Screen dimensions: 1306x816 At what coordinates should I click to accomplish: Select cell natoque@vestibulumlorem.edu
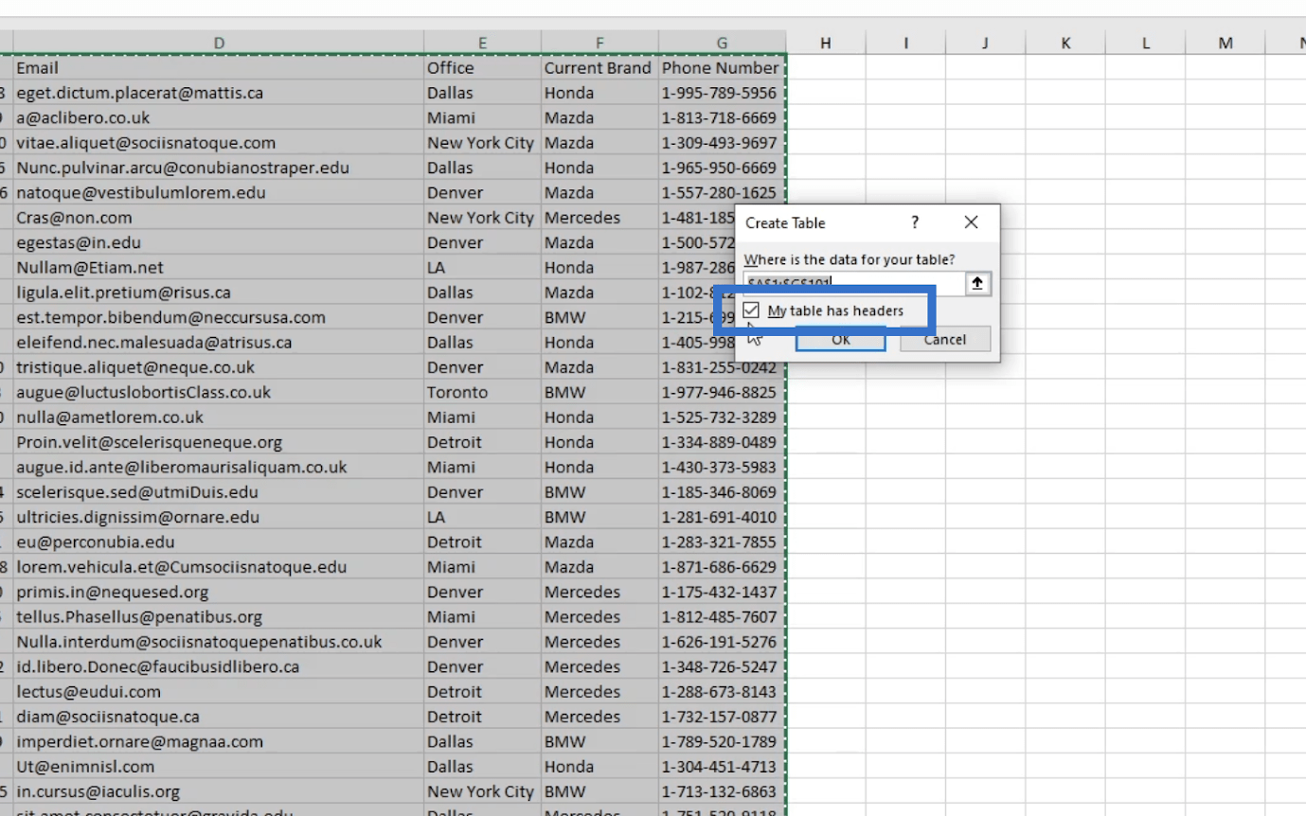click(x=219, y=193)
